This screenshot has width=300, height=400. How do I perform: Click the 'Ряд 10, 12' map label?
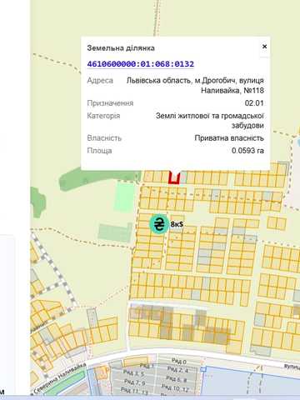(175, 388)
